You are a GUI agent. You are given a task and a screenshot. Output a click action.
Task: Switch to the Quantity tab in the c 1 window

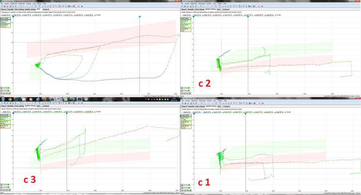(x=191, y=106)
